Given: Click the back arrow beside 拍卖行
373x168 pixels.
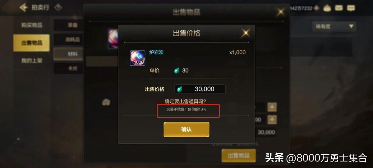Looking at the screenshot, I should pos(24,7).
